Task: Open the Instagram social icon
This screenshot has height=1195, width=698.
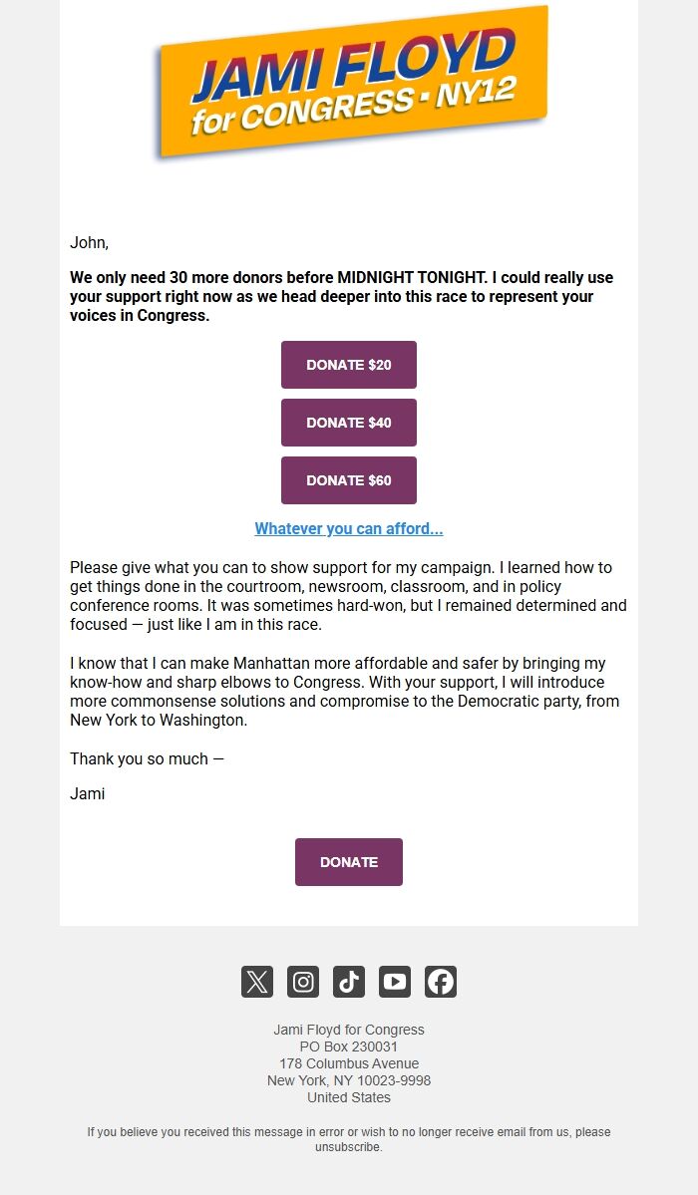Action: 303,982
